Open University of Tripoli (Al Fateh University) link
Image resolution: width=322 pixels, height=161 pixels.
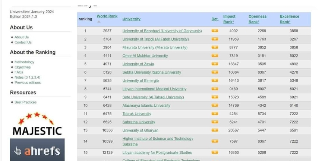156,39
